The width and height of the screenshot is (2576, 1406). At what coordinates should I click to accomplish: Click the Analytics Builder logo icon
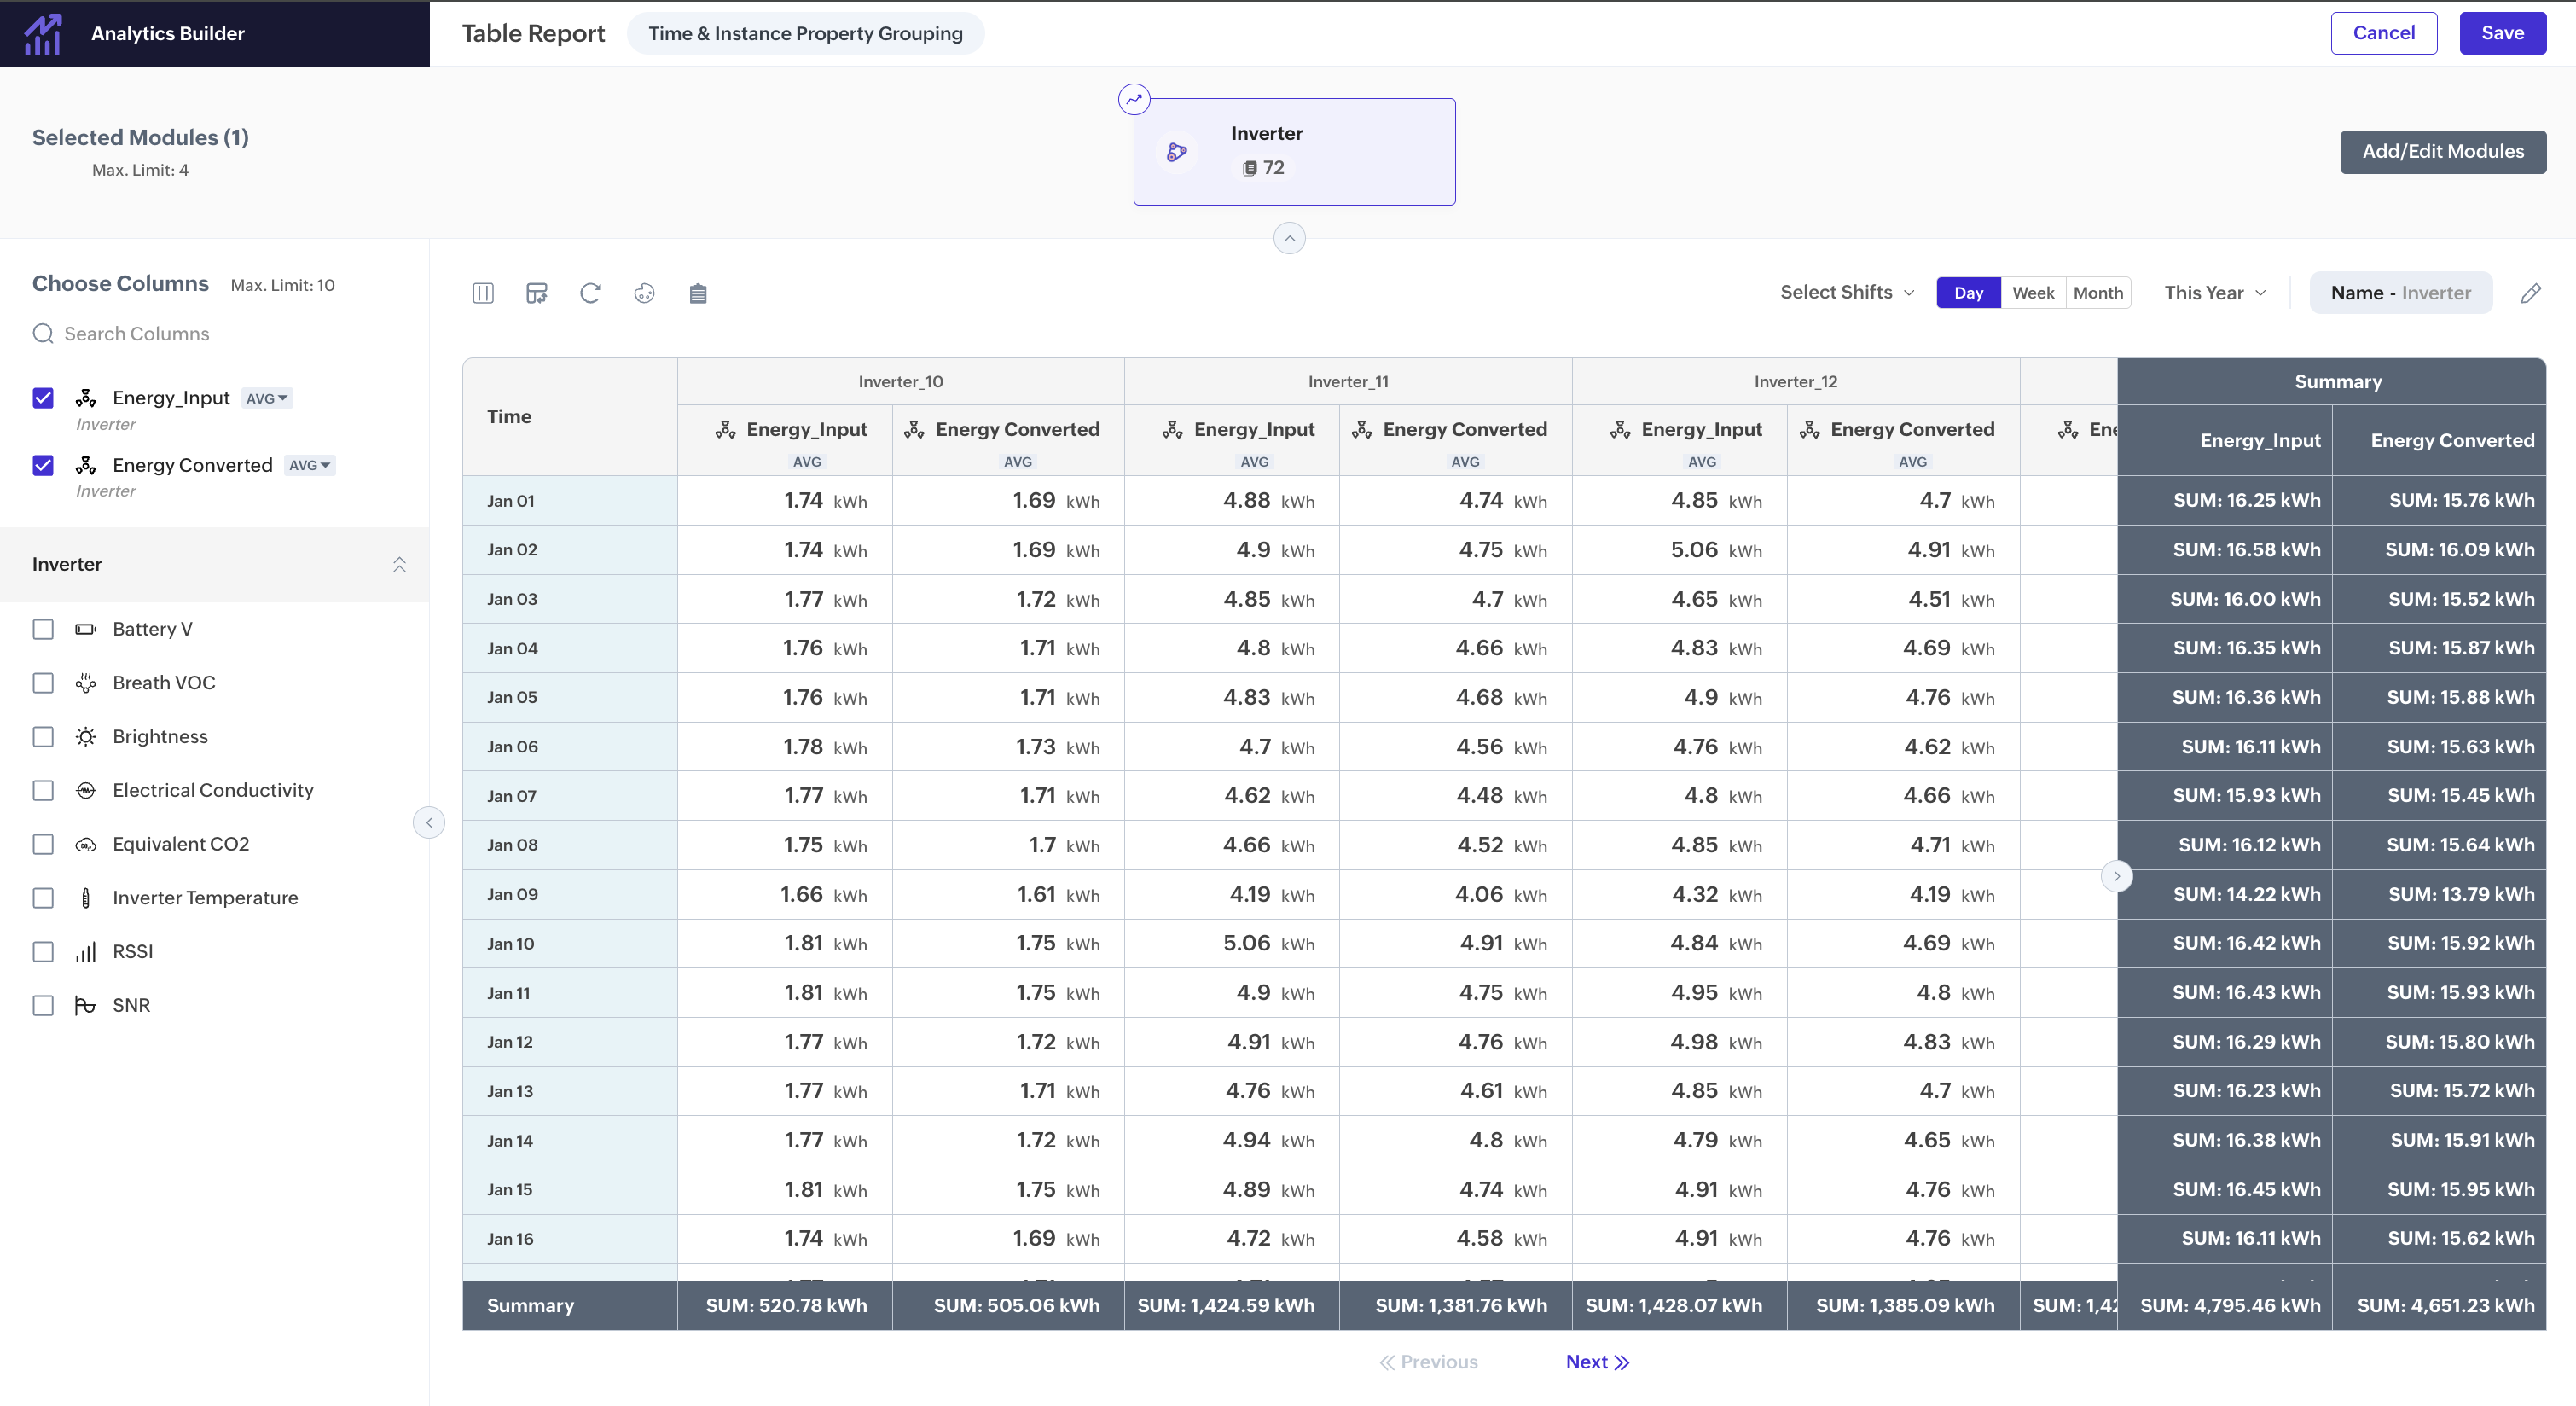click(43, 34)
